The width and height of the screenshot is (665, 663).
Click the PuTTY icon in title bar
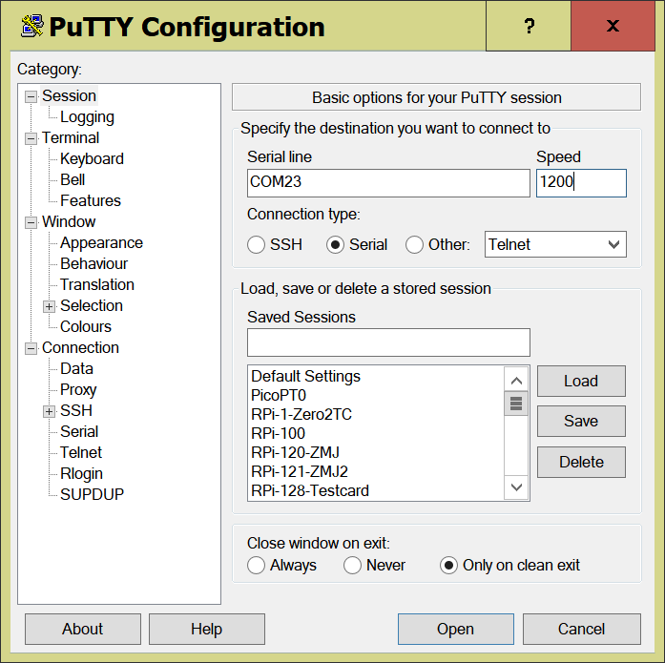point(31,27)
